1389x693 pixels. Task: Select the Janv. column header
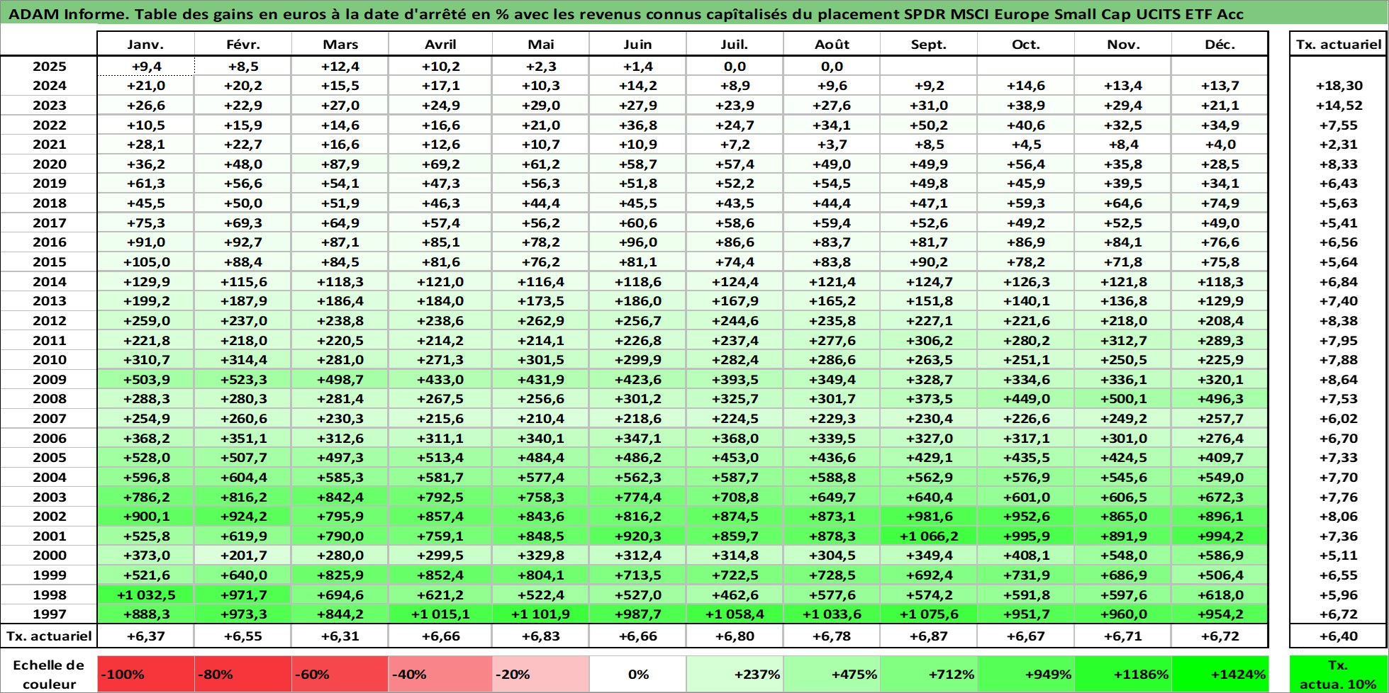pos(145,44)
